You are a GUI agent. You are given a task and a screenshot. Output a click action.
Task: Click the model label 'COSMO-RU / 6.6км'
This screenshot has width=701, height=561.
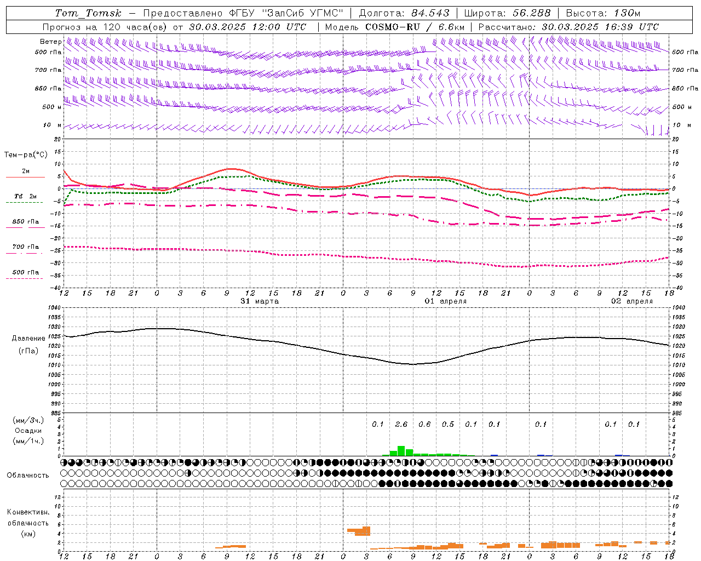[415, 27]
